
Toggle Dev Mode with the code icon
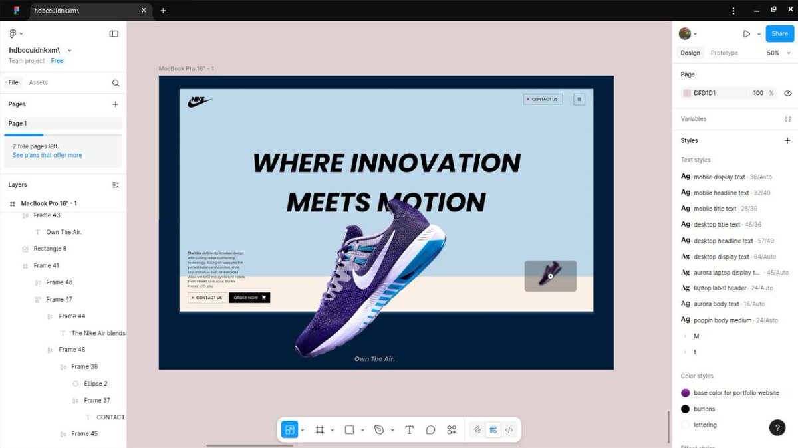tap(509, 429)
